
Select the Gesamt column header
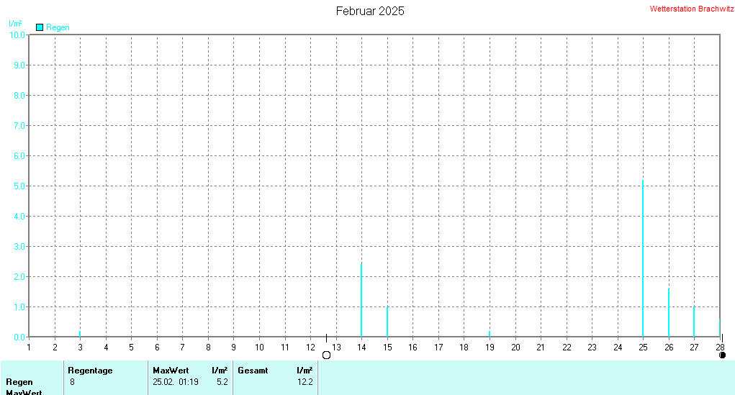click(x=253, y=371)
